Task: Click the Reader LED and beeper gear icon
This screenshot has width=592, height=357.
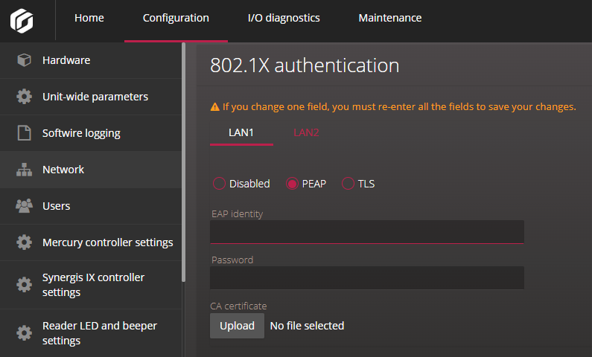Action: (x=24, y=333)
